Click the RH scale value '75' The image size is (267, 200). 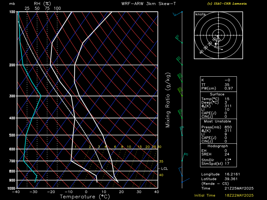(x=47, y=8)
